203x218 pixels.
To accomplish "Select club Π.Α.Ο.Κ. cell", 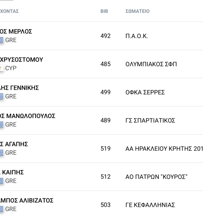I will (x=137, y=36).
